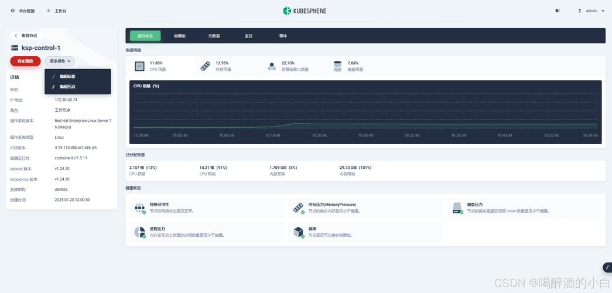612x293 pixels.
Task: Go back via the 集群节点 chevron
Action: [16, 36]
